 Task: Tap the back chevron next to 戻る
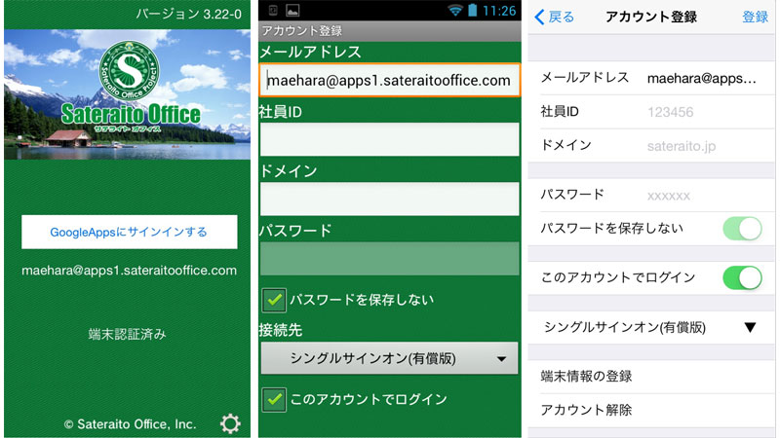click(539, 17)
